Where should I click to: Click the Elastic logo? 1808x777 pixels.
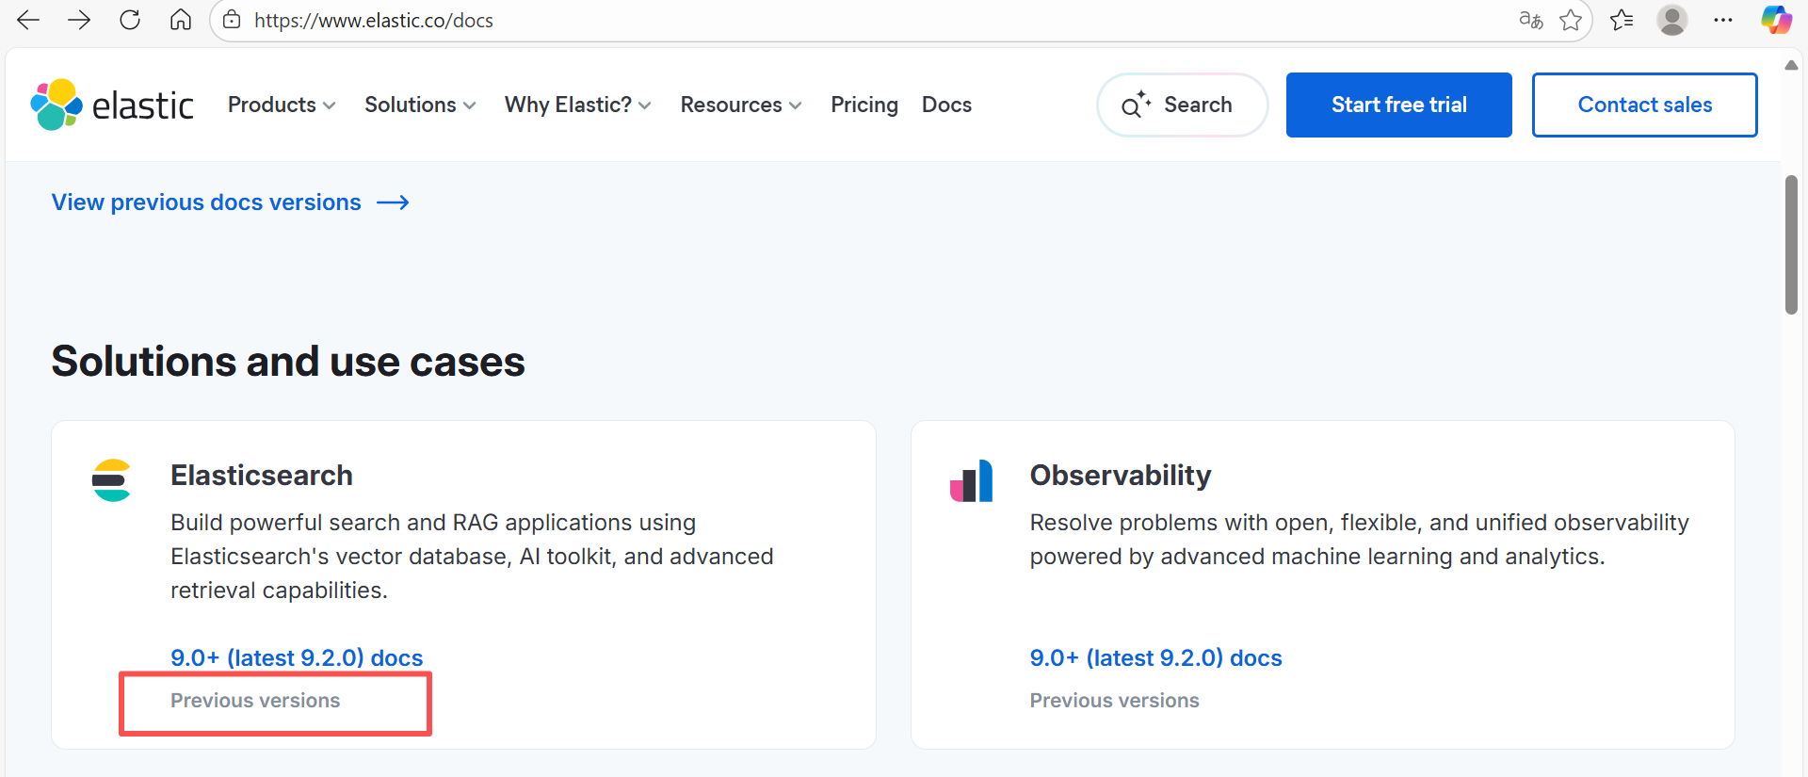pos(112,105)
